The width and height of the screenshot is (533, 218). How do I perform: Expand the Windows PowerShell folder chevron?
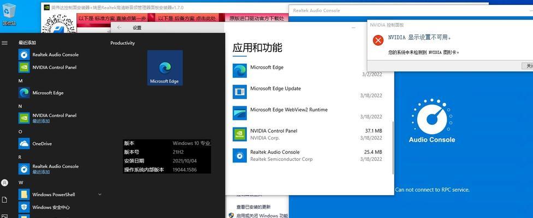[99, 194]
